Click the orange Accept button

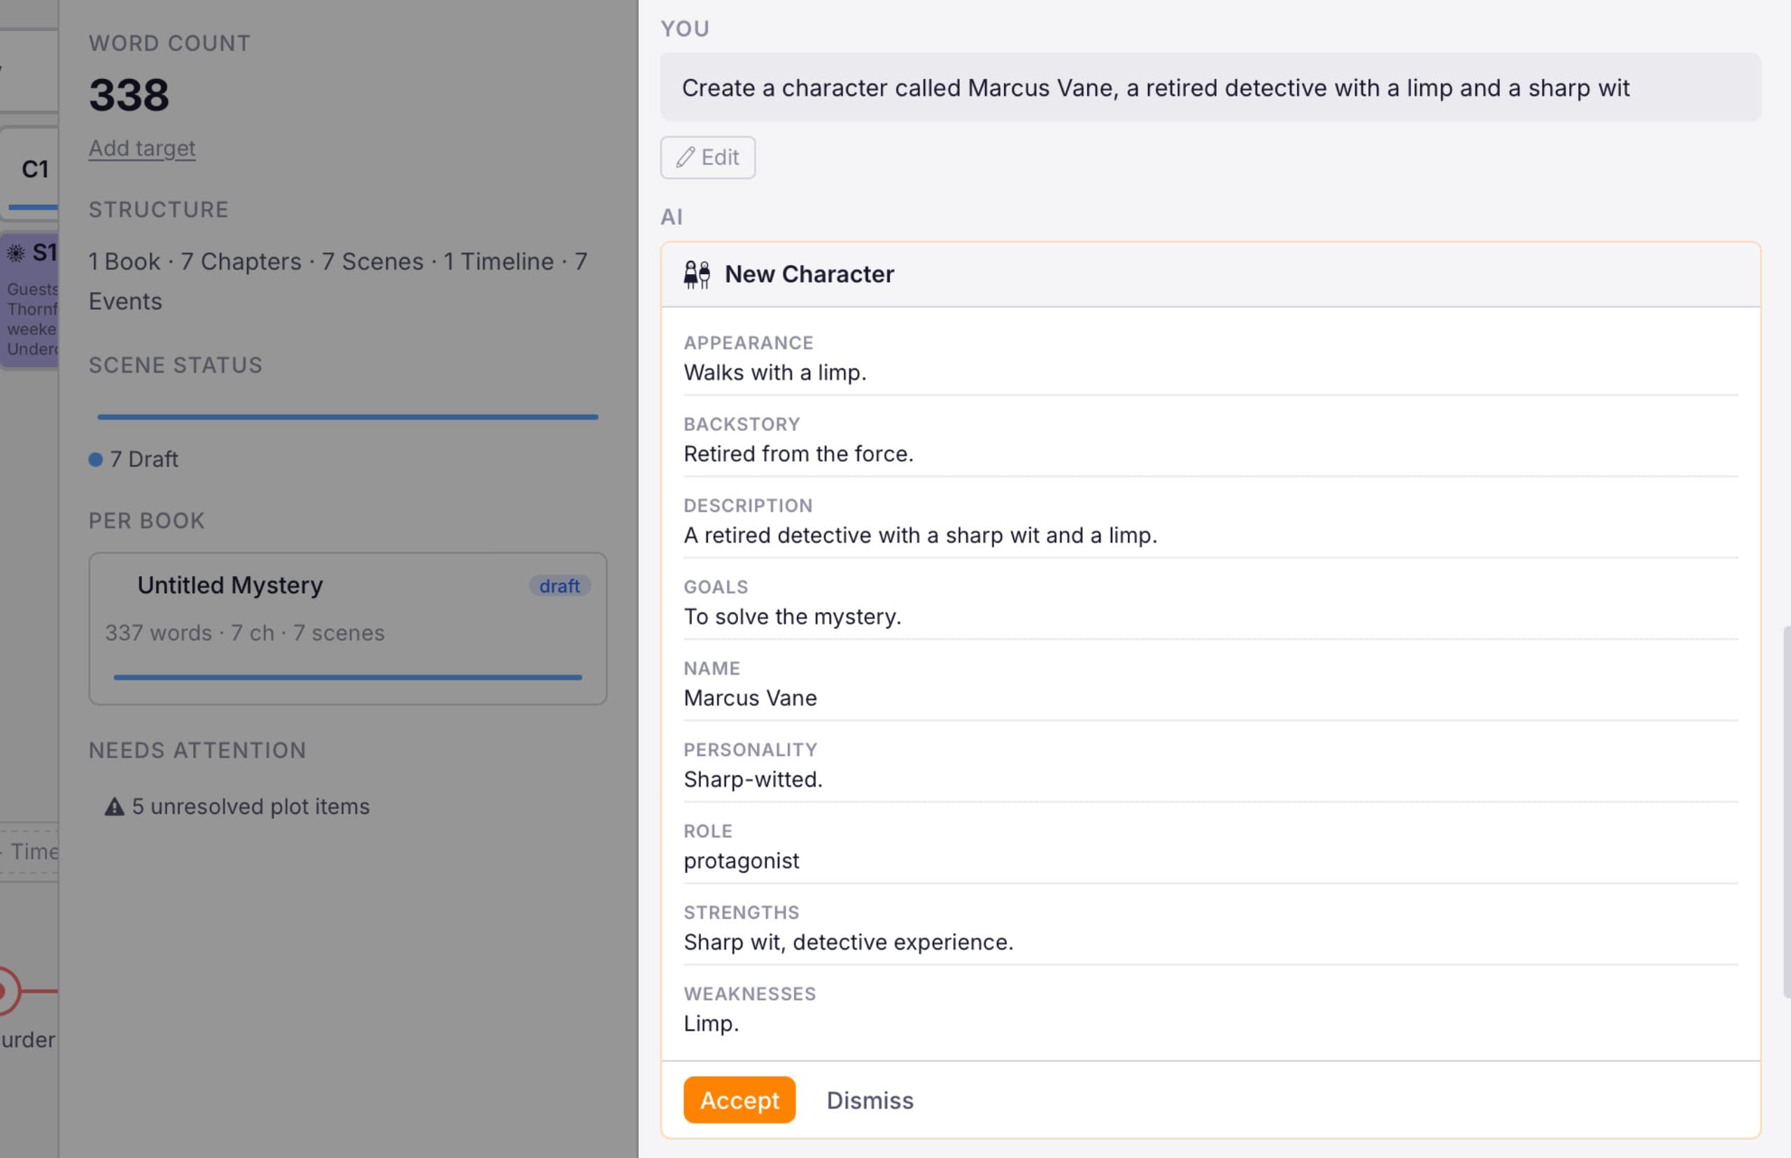(x=739, y=1099)
